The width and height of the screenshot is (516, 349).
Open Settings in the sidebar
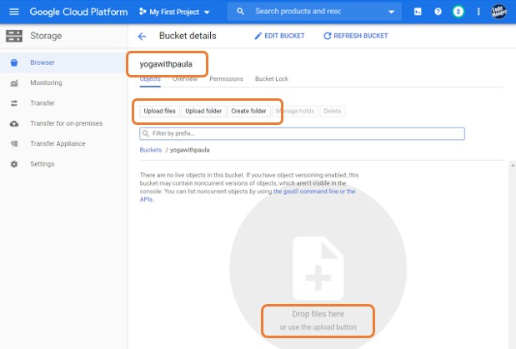pos(63,164)
